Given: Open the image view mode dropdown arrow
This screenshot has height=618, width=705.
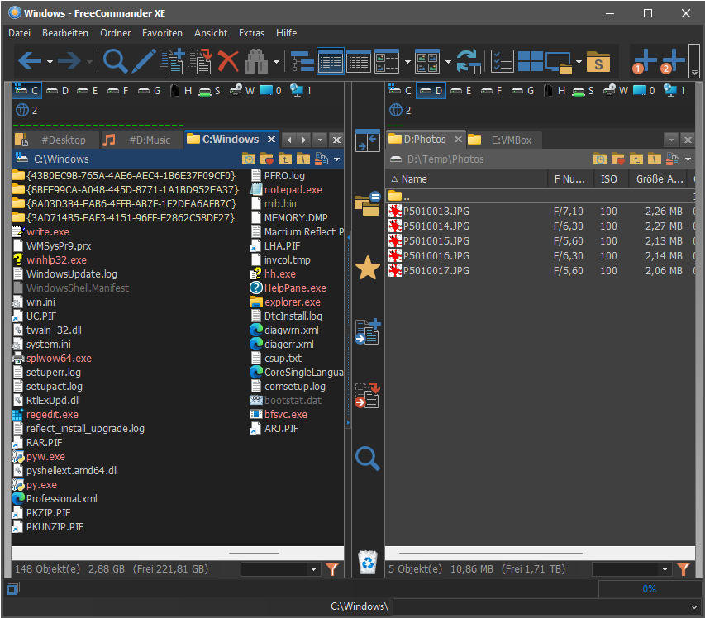Looking at the screenshot, I should (x=448, y=62).
